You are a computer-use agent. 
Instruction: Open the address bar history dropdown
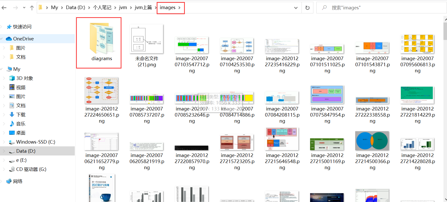pyautogui.click(x=296, y=8)
